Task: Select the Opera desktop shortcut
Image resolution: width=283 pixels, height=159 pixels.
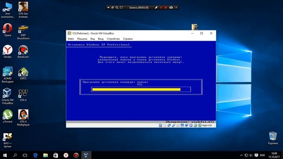Action: pos(8,30)
